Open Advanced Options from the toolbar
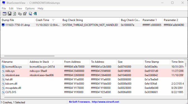The height and width of the screenshot is (104, 188). [4, 14]
